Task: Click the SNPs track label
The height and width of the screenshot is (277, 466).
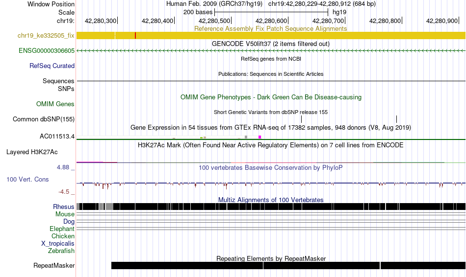Action: pyautogui.click(x=66, y=89)
